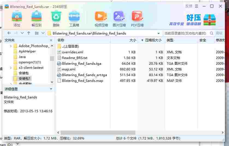229x146 pixels.
Task: Click the 文本文档 type cell
Action: (173, 58)
